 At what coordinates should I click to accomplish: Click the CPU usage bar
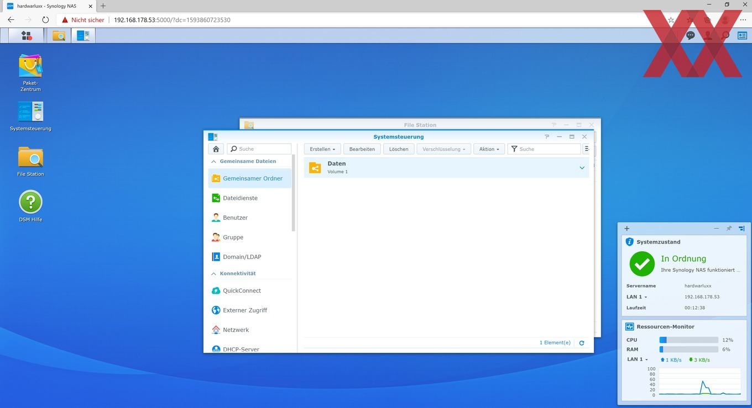[688, 340]
